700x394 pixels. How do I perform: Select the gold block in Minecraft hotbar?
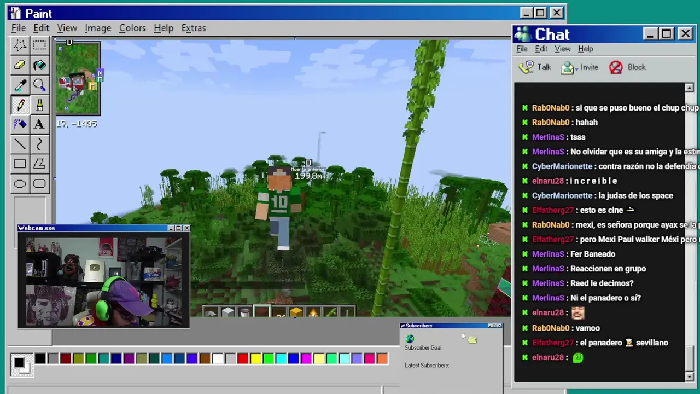[296, 312]
